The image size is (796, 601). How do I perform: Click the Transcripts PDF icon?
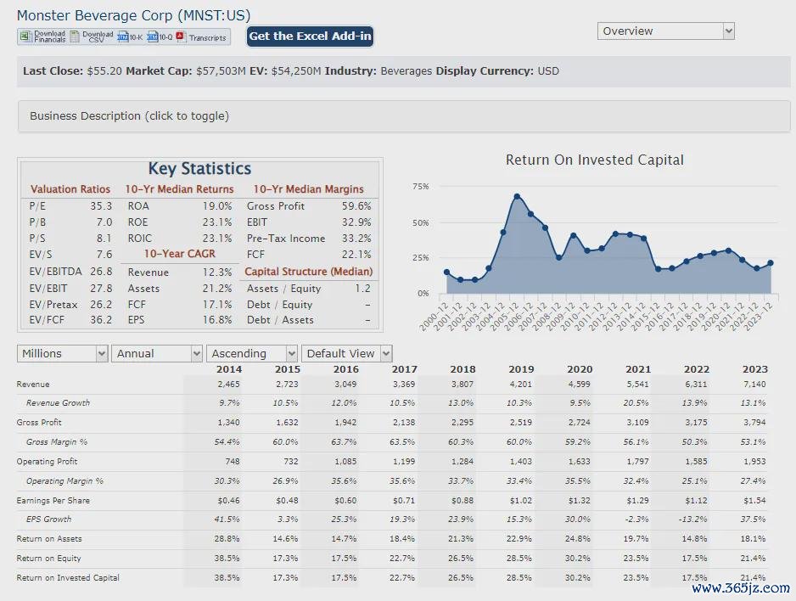[180, 37]
